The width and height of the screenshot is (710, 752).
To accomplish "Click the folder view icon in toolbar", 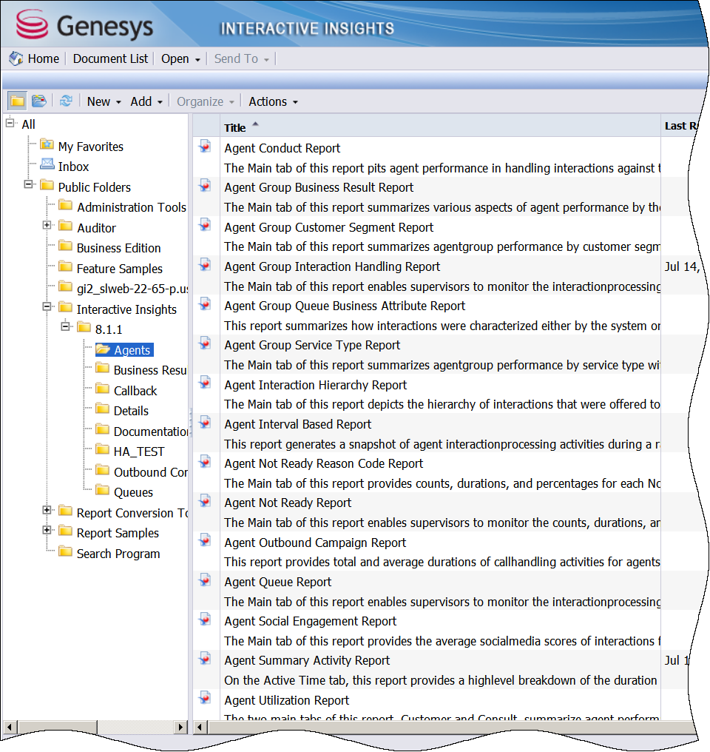I will pyautogui.click(x=17, y=101).
